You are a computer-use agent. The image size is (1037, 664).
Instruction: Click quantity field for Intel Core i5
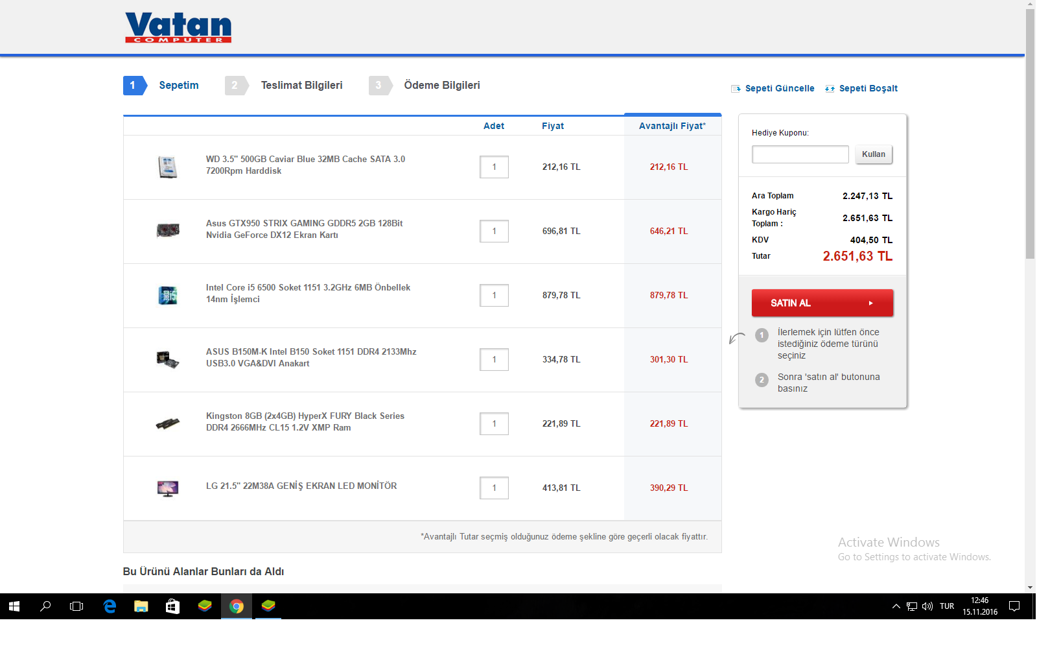(494, 296)
